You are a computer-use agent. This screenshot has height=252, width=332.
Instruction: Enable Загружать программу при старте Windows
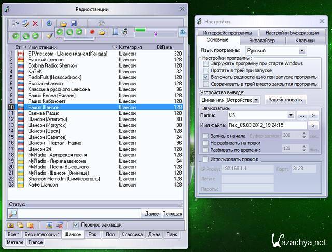point(206,63)
